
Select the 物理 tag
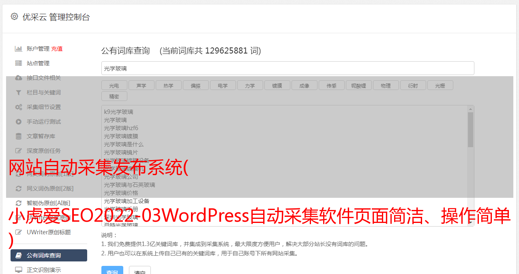pyautogui.click(x=386, y=85)
